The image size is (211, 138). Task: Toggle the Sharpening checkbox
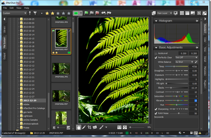coord(156,109)
